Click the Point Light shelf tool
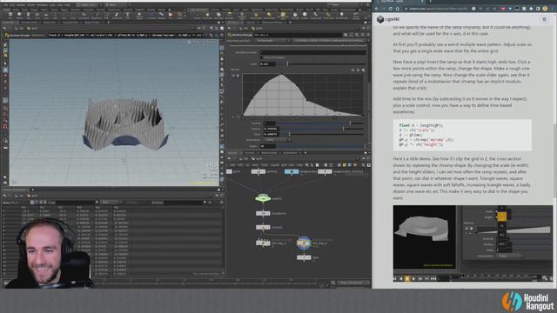 pos(208,16)
